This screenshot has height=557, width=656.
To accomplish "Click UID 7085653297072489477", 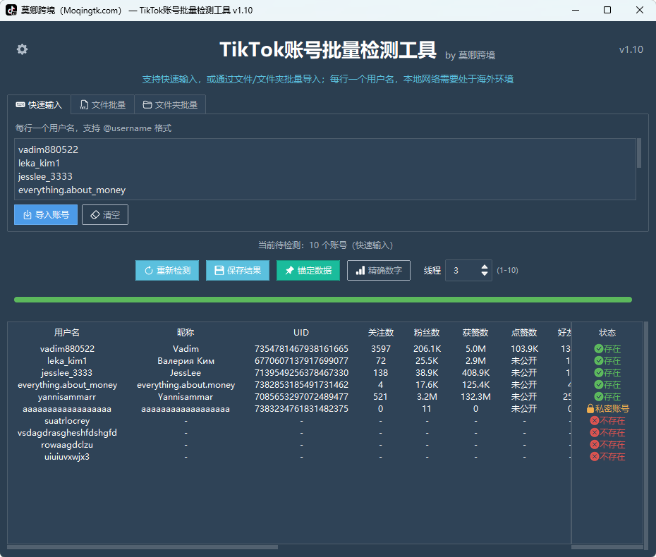I will 301,397.
